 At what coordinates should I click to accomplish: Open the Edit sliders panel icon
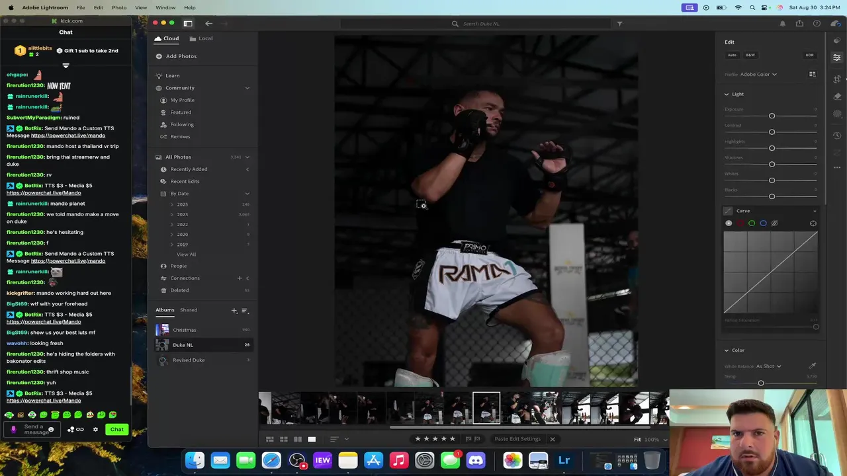click(x=837, y=58)
